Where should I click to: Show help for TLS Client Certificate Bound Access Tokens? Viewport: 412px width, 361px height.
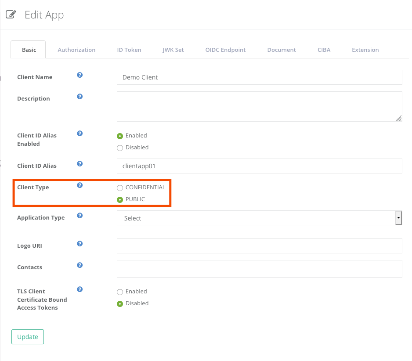[80, 289]
